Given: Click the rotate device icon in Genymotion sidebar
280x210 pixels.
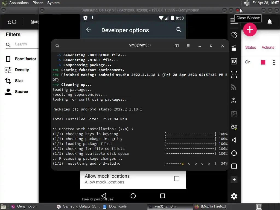Looking at the screenshot, I should pyautogui.click(x=234, y=35).
